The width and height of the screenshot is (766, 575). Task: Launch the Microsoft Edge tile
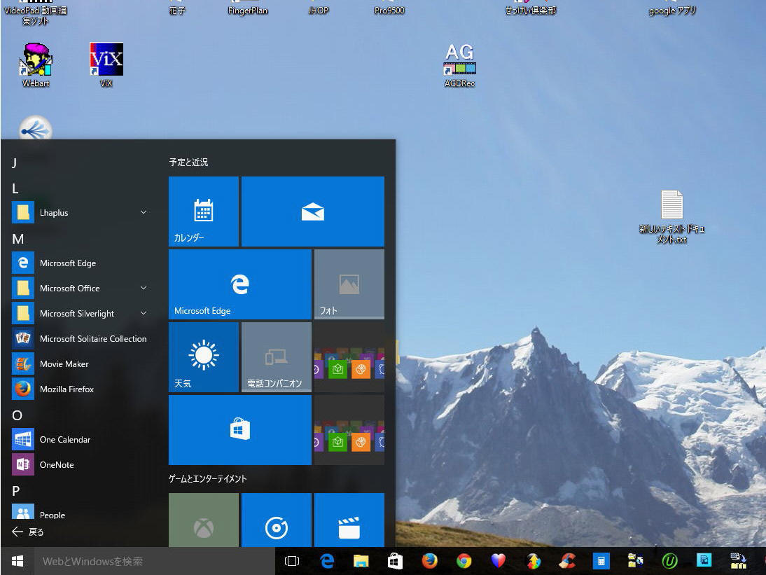coord(239,284)
